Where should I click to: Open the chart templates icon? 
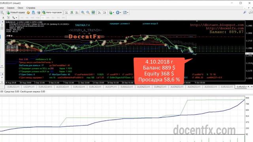pyautogui.click(x=125, y=12)
